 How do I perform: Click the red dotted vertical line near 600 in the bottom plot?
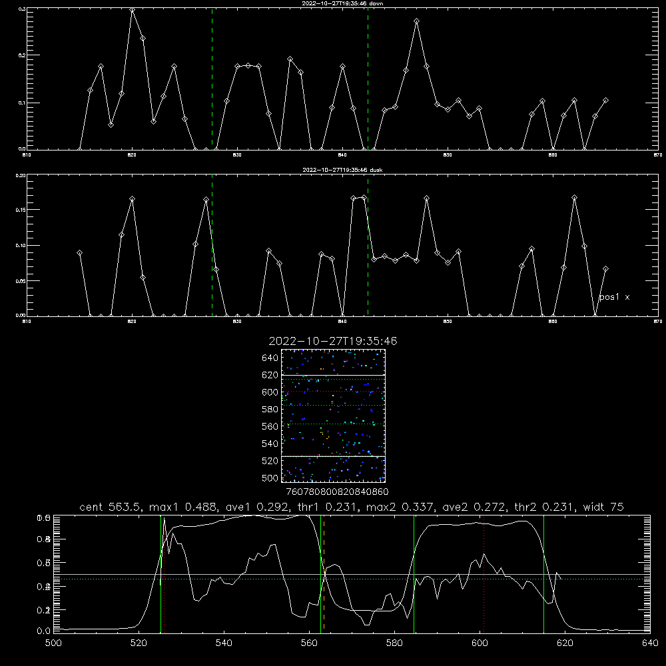[484, 573]
